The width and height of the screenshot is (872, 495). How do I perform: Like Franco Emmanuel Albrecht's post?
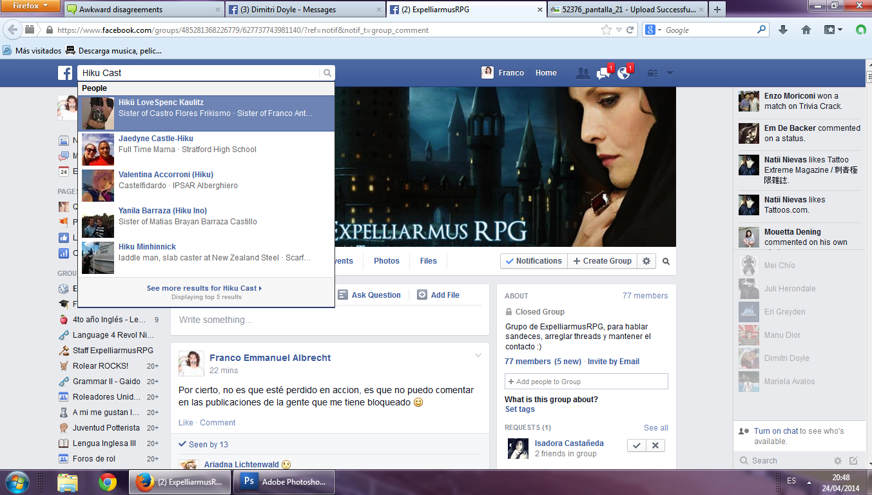click(186, 423)
